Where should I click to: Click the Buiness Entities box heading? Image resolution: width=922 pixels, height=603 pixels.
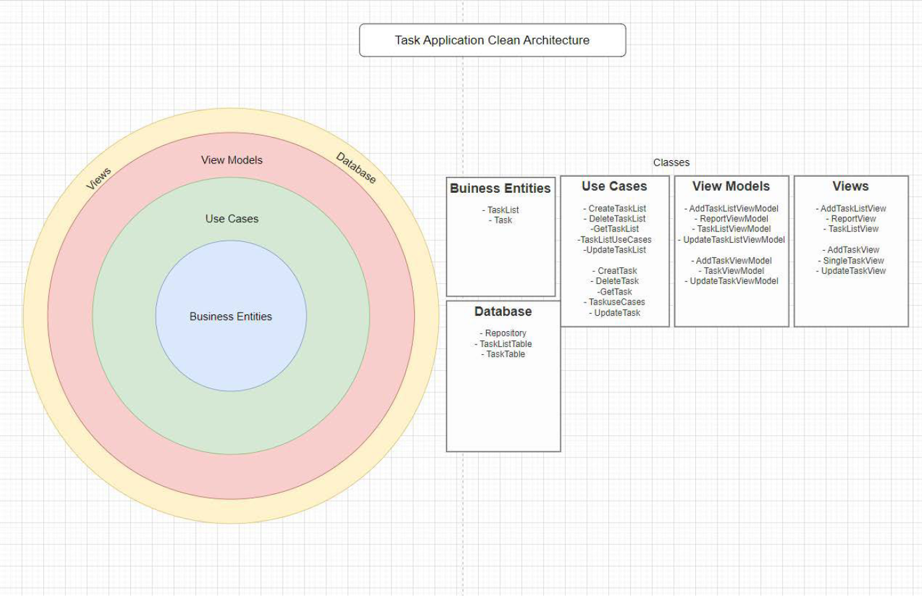501,188
